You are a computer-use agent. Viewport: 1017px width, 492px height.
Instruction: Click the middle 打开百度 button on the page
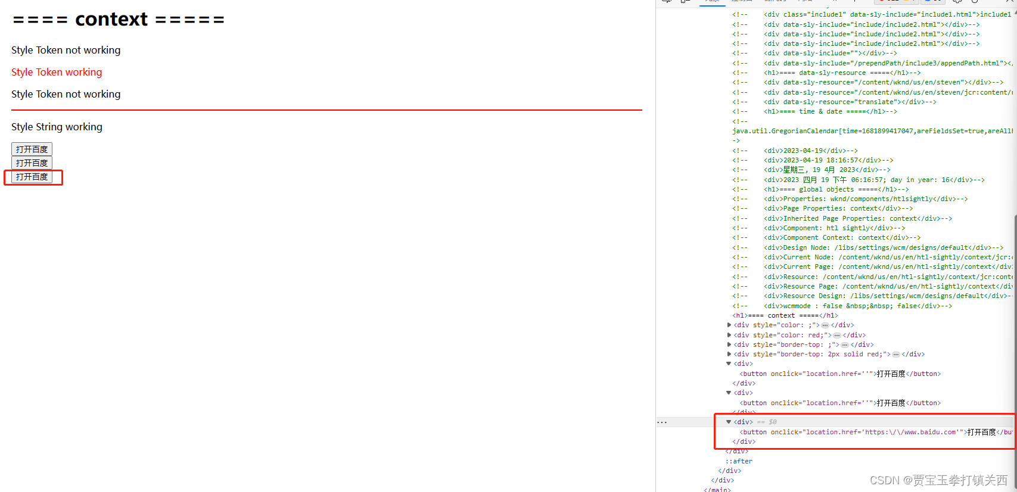point(32,163)
